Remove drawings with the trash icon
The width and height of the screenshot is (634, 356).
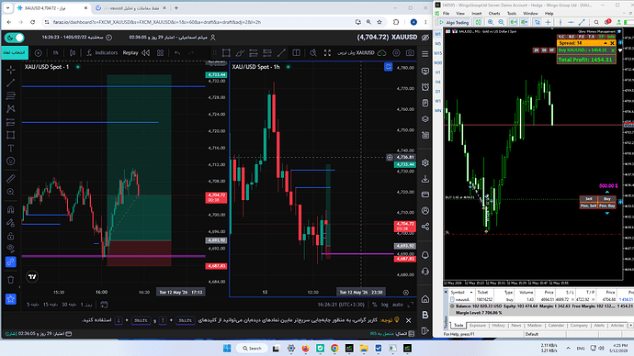(10, 279)
